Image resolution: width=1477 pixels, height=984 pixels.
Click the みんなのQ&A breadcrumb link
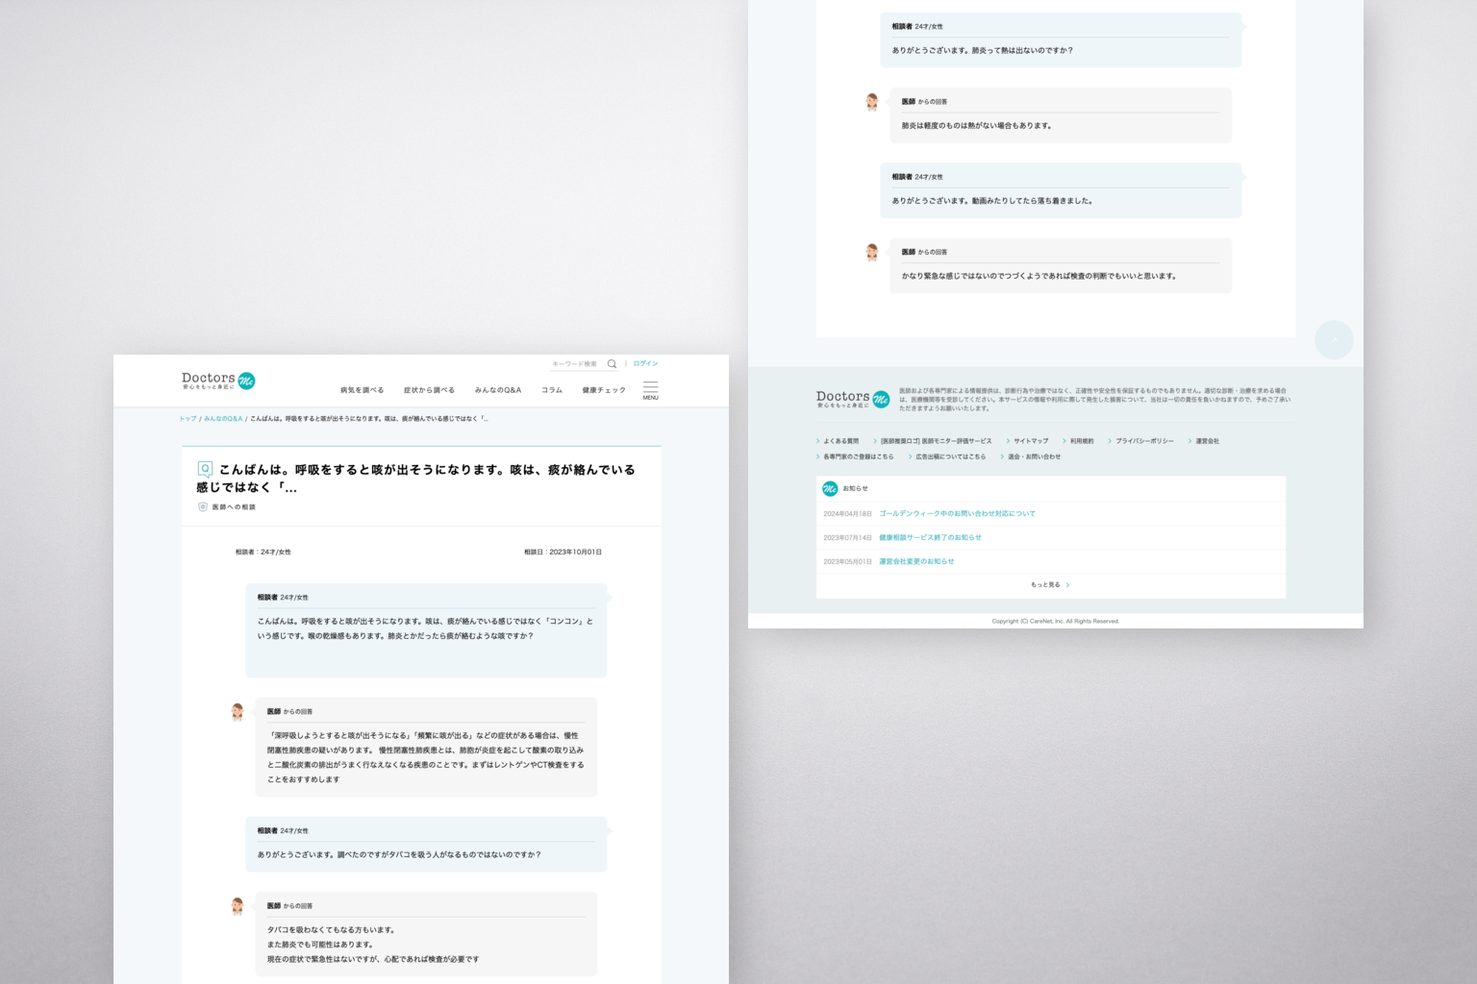click(223, 419)
